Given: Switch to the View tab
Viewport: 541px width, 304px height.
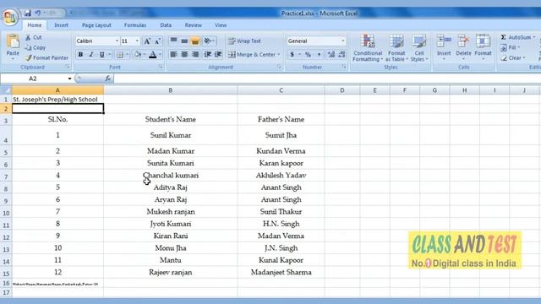Looking at the screenshot, I should pyautogui.click(x=221, y=25).
